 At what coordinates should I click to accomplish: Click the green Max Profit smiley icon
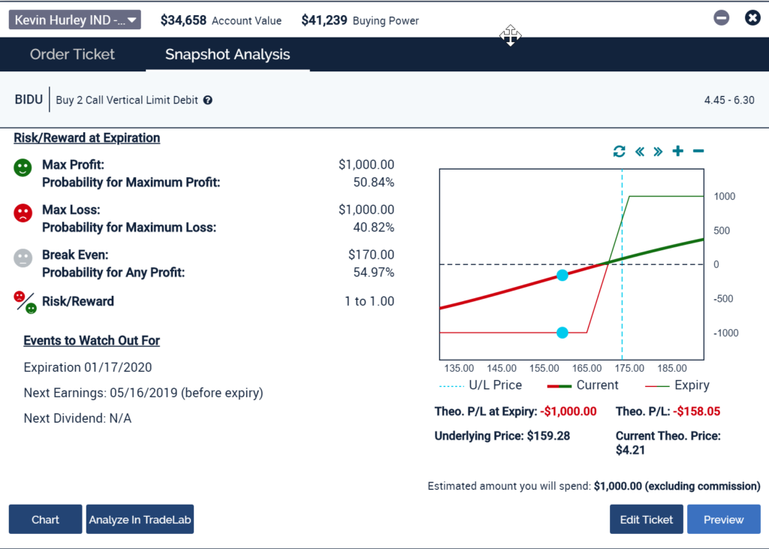click(23, 168)
